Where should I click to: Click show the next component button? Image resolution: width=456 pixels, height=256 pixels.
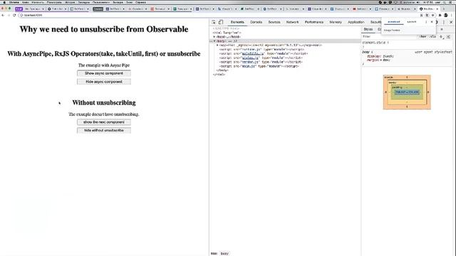104,122
